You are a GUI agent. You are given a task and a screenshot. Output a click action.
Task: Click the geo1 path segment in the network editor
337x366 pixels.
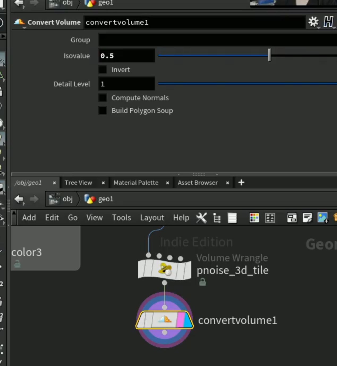99,199
